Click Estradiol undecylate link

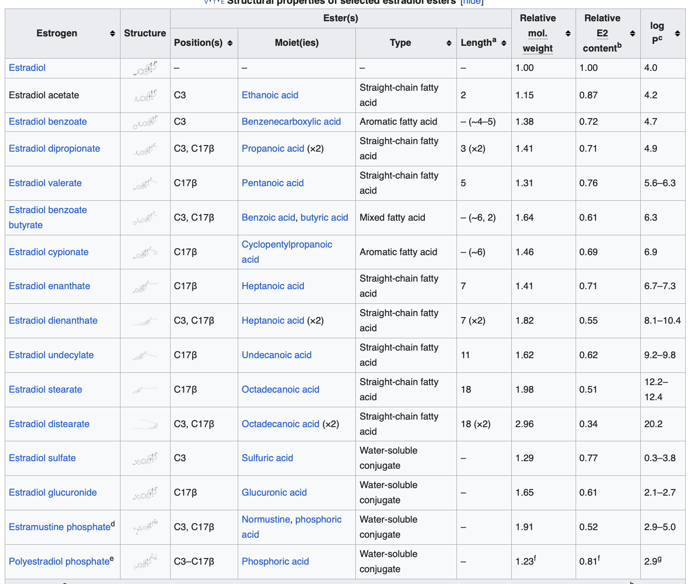51,355
